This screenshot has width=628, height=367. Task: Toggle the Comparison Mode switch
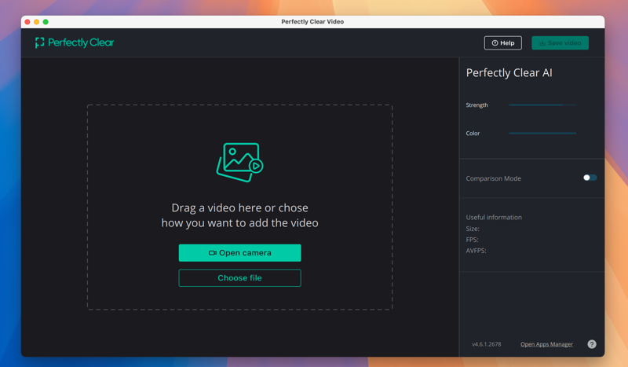click(590, 178)
